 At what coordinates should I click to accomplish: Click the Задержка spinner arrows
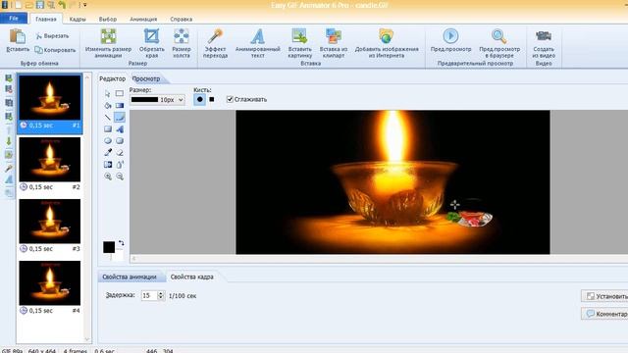click(x=161, y=295)
